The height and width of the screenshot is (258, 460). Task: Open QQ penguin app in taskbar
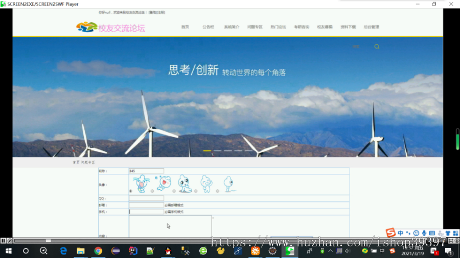(x=168, y=251)
